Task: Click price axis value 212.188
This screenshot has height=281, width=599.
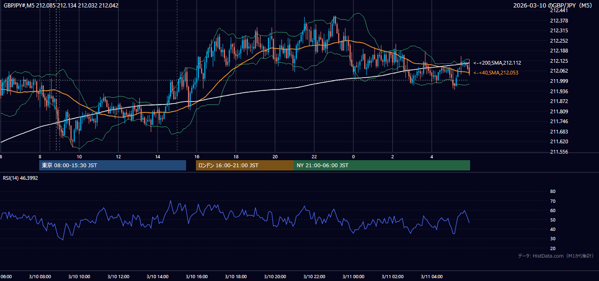Action: [559, 51]
